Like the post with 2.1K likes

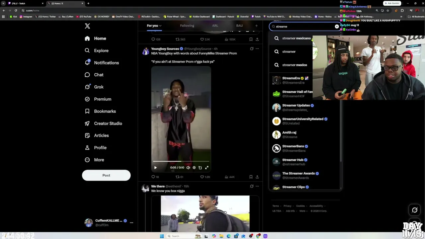(x=205, y=40)
